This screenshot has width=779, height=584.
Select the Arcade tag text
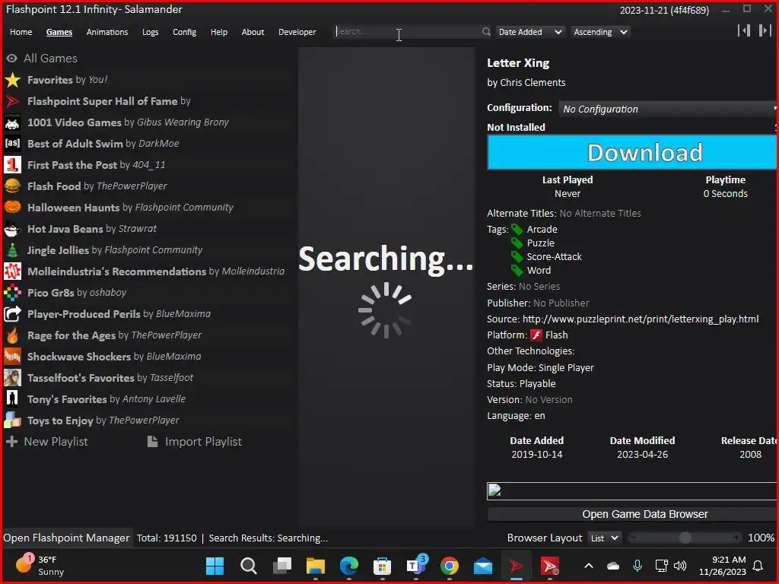point(542,230)
